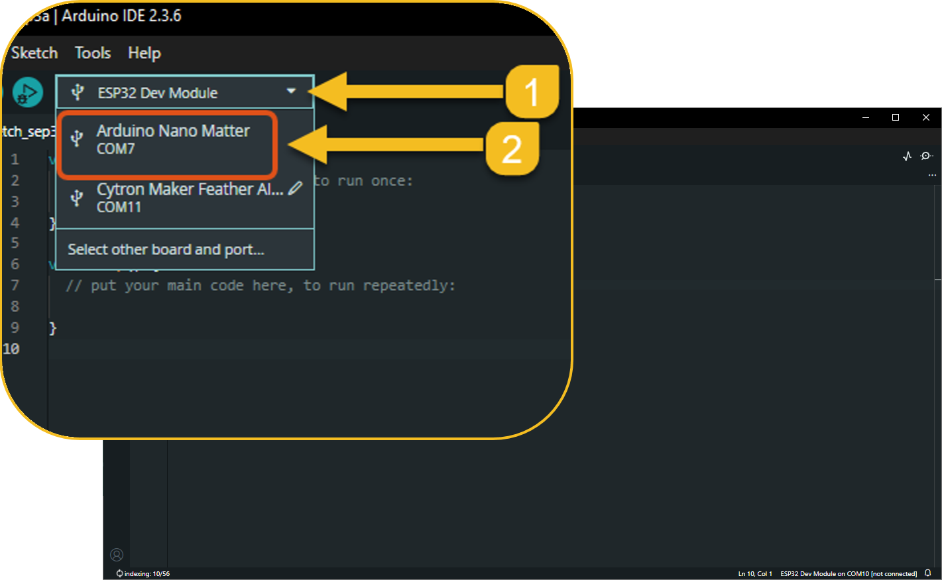Click the USB icon next to Arduino Nano Matter
The width and height of the screenshot is (942, 580).
tap(77, 138)
